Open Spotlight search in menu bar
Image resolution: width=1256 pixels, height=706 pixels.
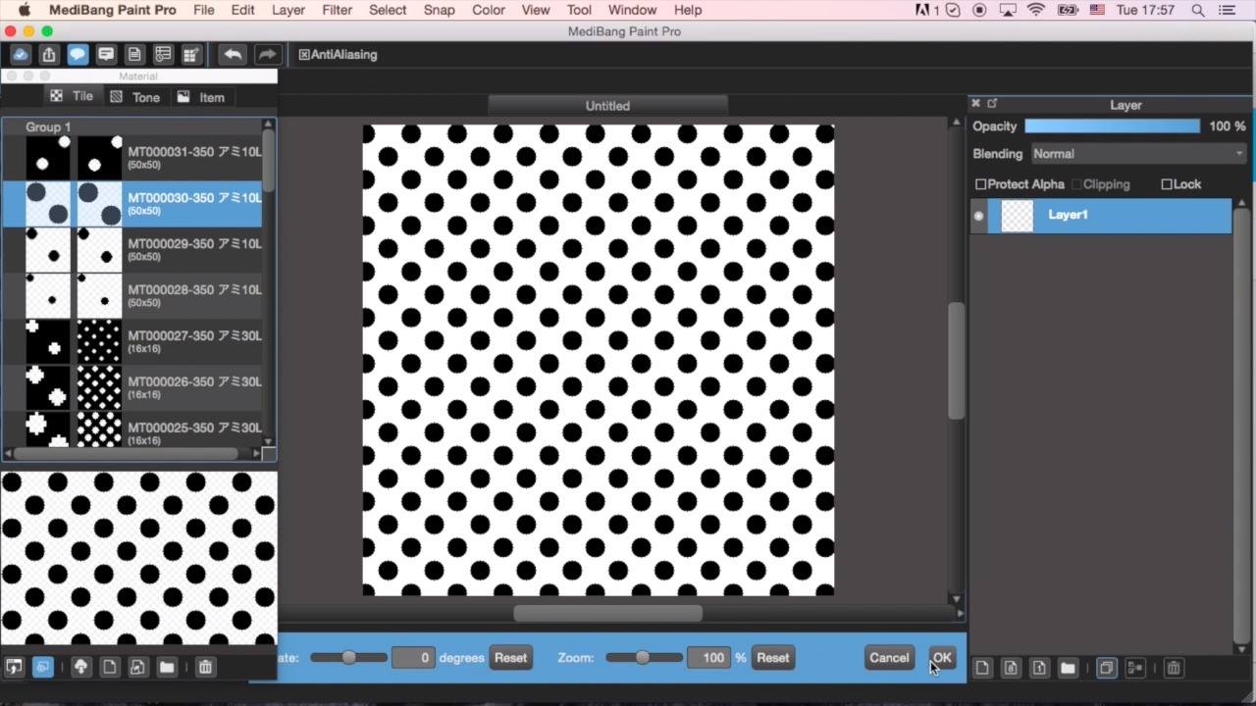pyautogui.click(x=1198, y=10)
